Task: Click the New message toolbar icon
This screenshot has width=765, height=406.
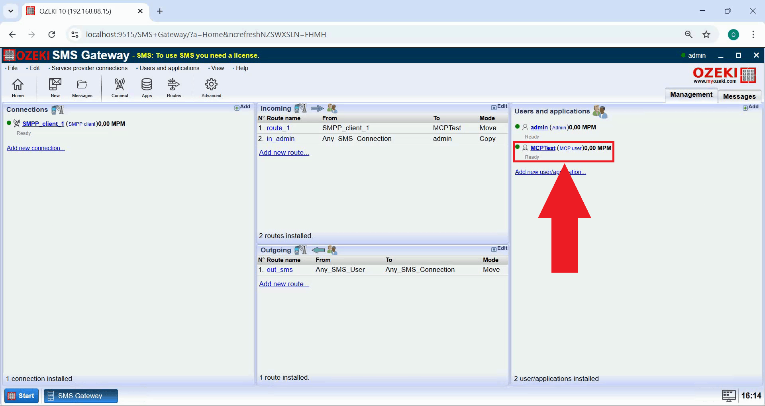Action: (55, 88)
